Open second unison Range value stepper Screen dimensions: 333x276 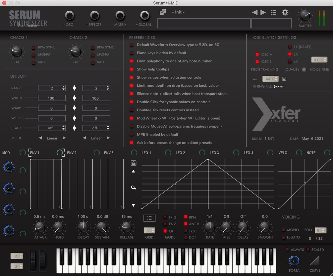click(108, 88)
